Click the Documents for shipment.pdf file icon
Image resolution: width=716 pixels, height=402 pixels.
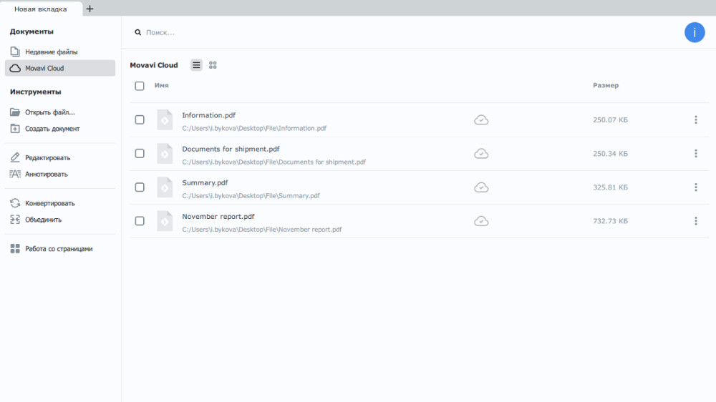(x=165, y=154)
